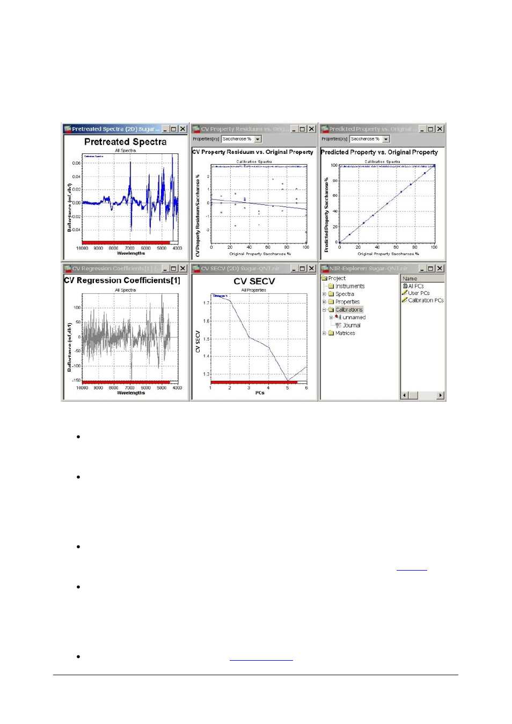Click the Predicted Property window icon
This screenshot has height=724, width=512.
[325, 129]
